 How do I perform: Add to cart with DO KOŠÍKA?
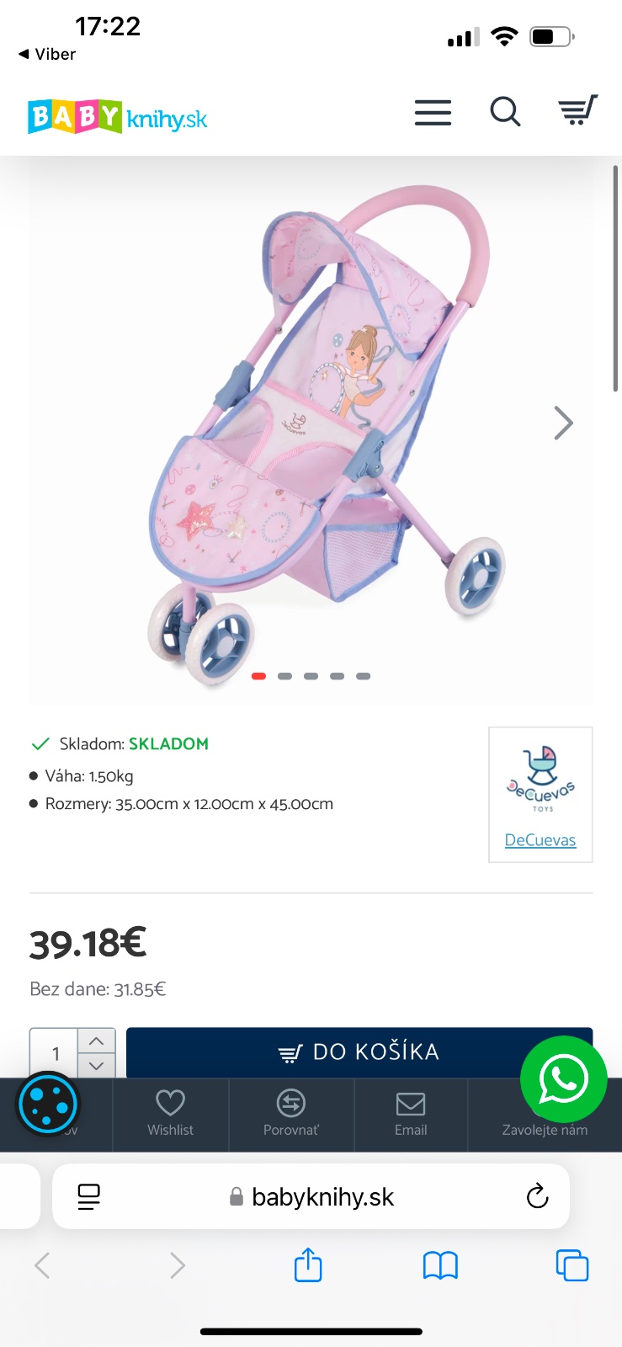click(x=359, y=1052)
